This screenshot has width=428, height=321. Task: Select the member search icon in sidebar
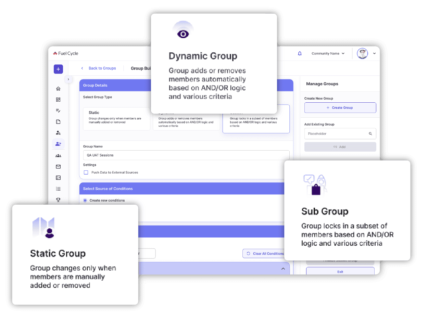point(58,133)
